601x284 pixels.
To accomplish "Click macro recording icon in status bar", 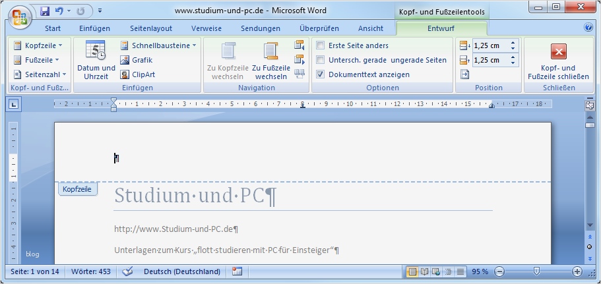I will [x=237, y=271].
